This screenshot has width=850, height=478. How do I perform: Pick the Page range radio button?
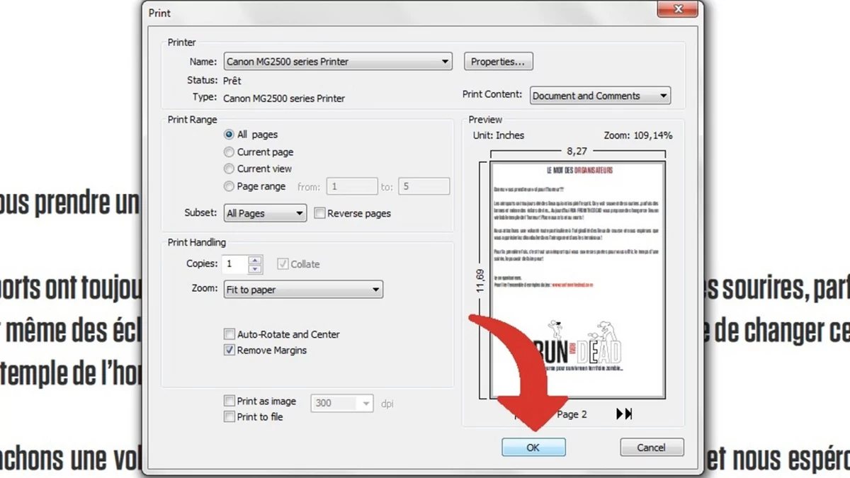[x=229, y=186]
